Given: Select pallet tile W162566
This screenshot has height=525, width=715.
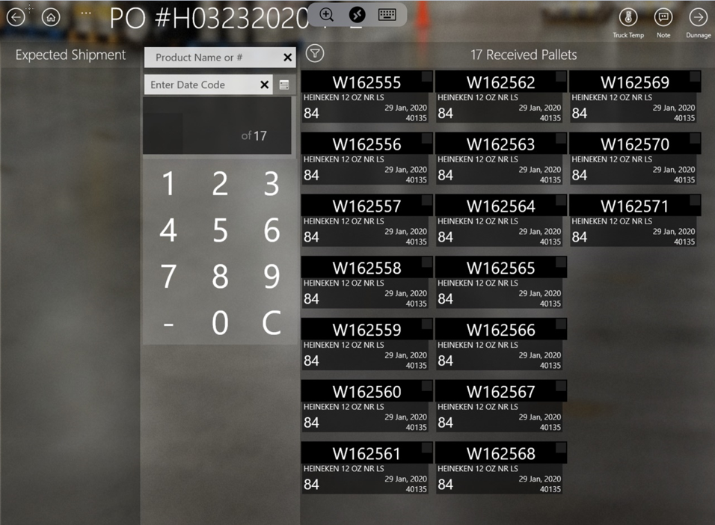Looking at the screenshot, I should point(500,344).
